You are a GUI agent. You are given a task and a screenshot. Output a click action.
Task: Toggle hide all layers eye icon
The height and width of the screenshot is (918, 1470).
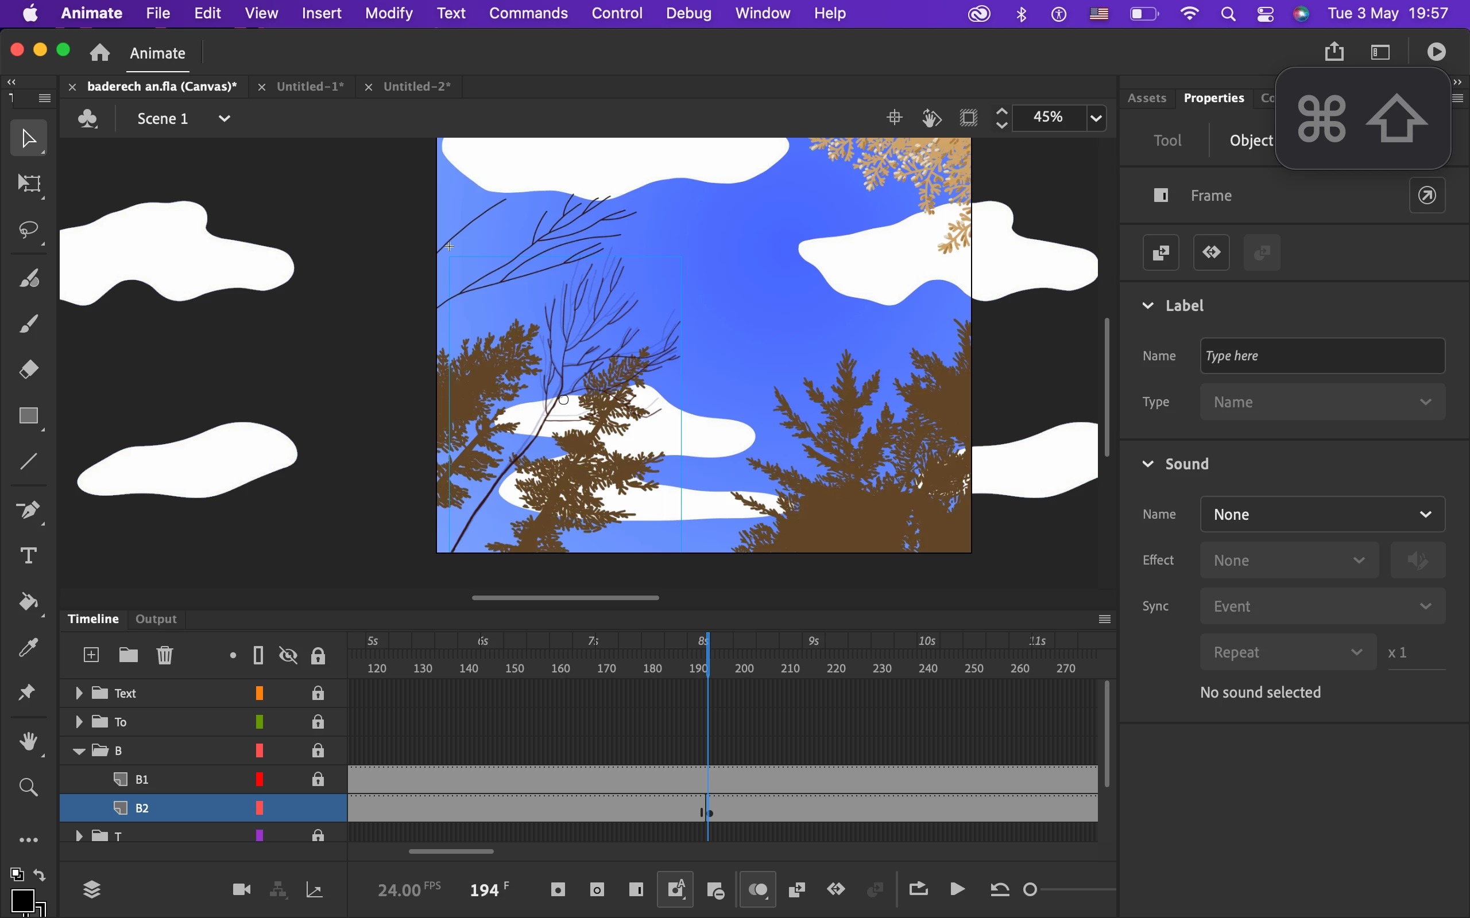(x=288, y=656)
